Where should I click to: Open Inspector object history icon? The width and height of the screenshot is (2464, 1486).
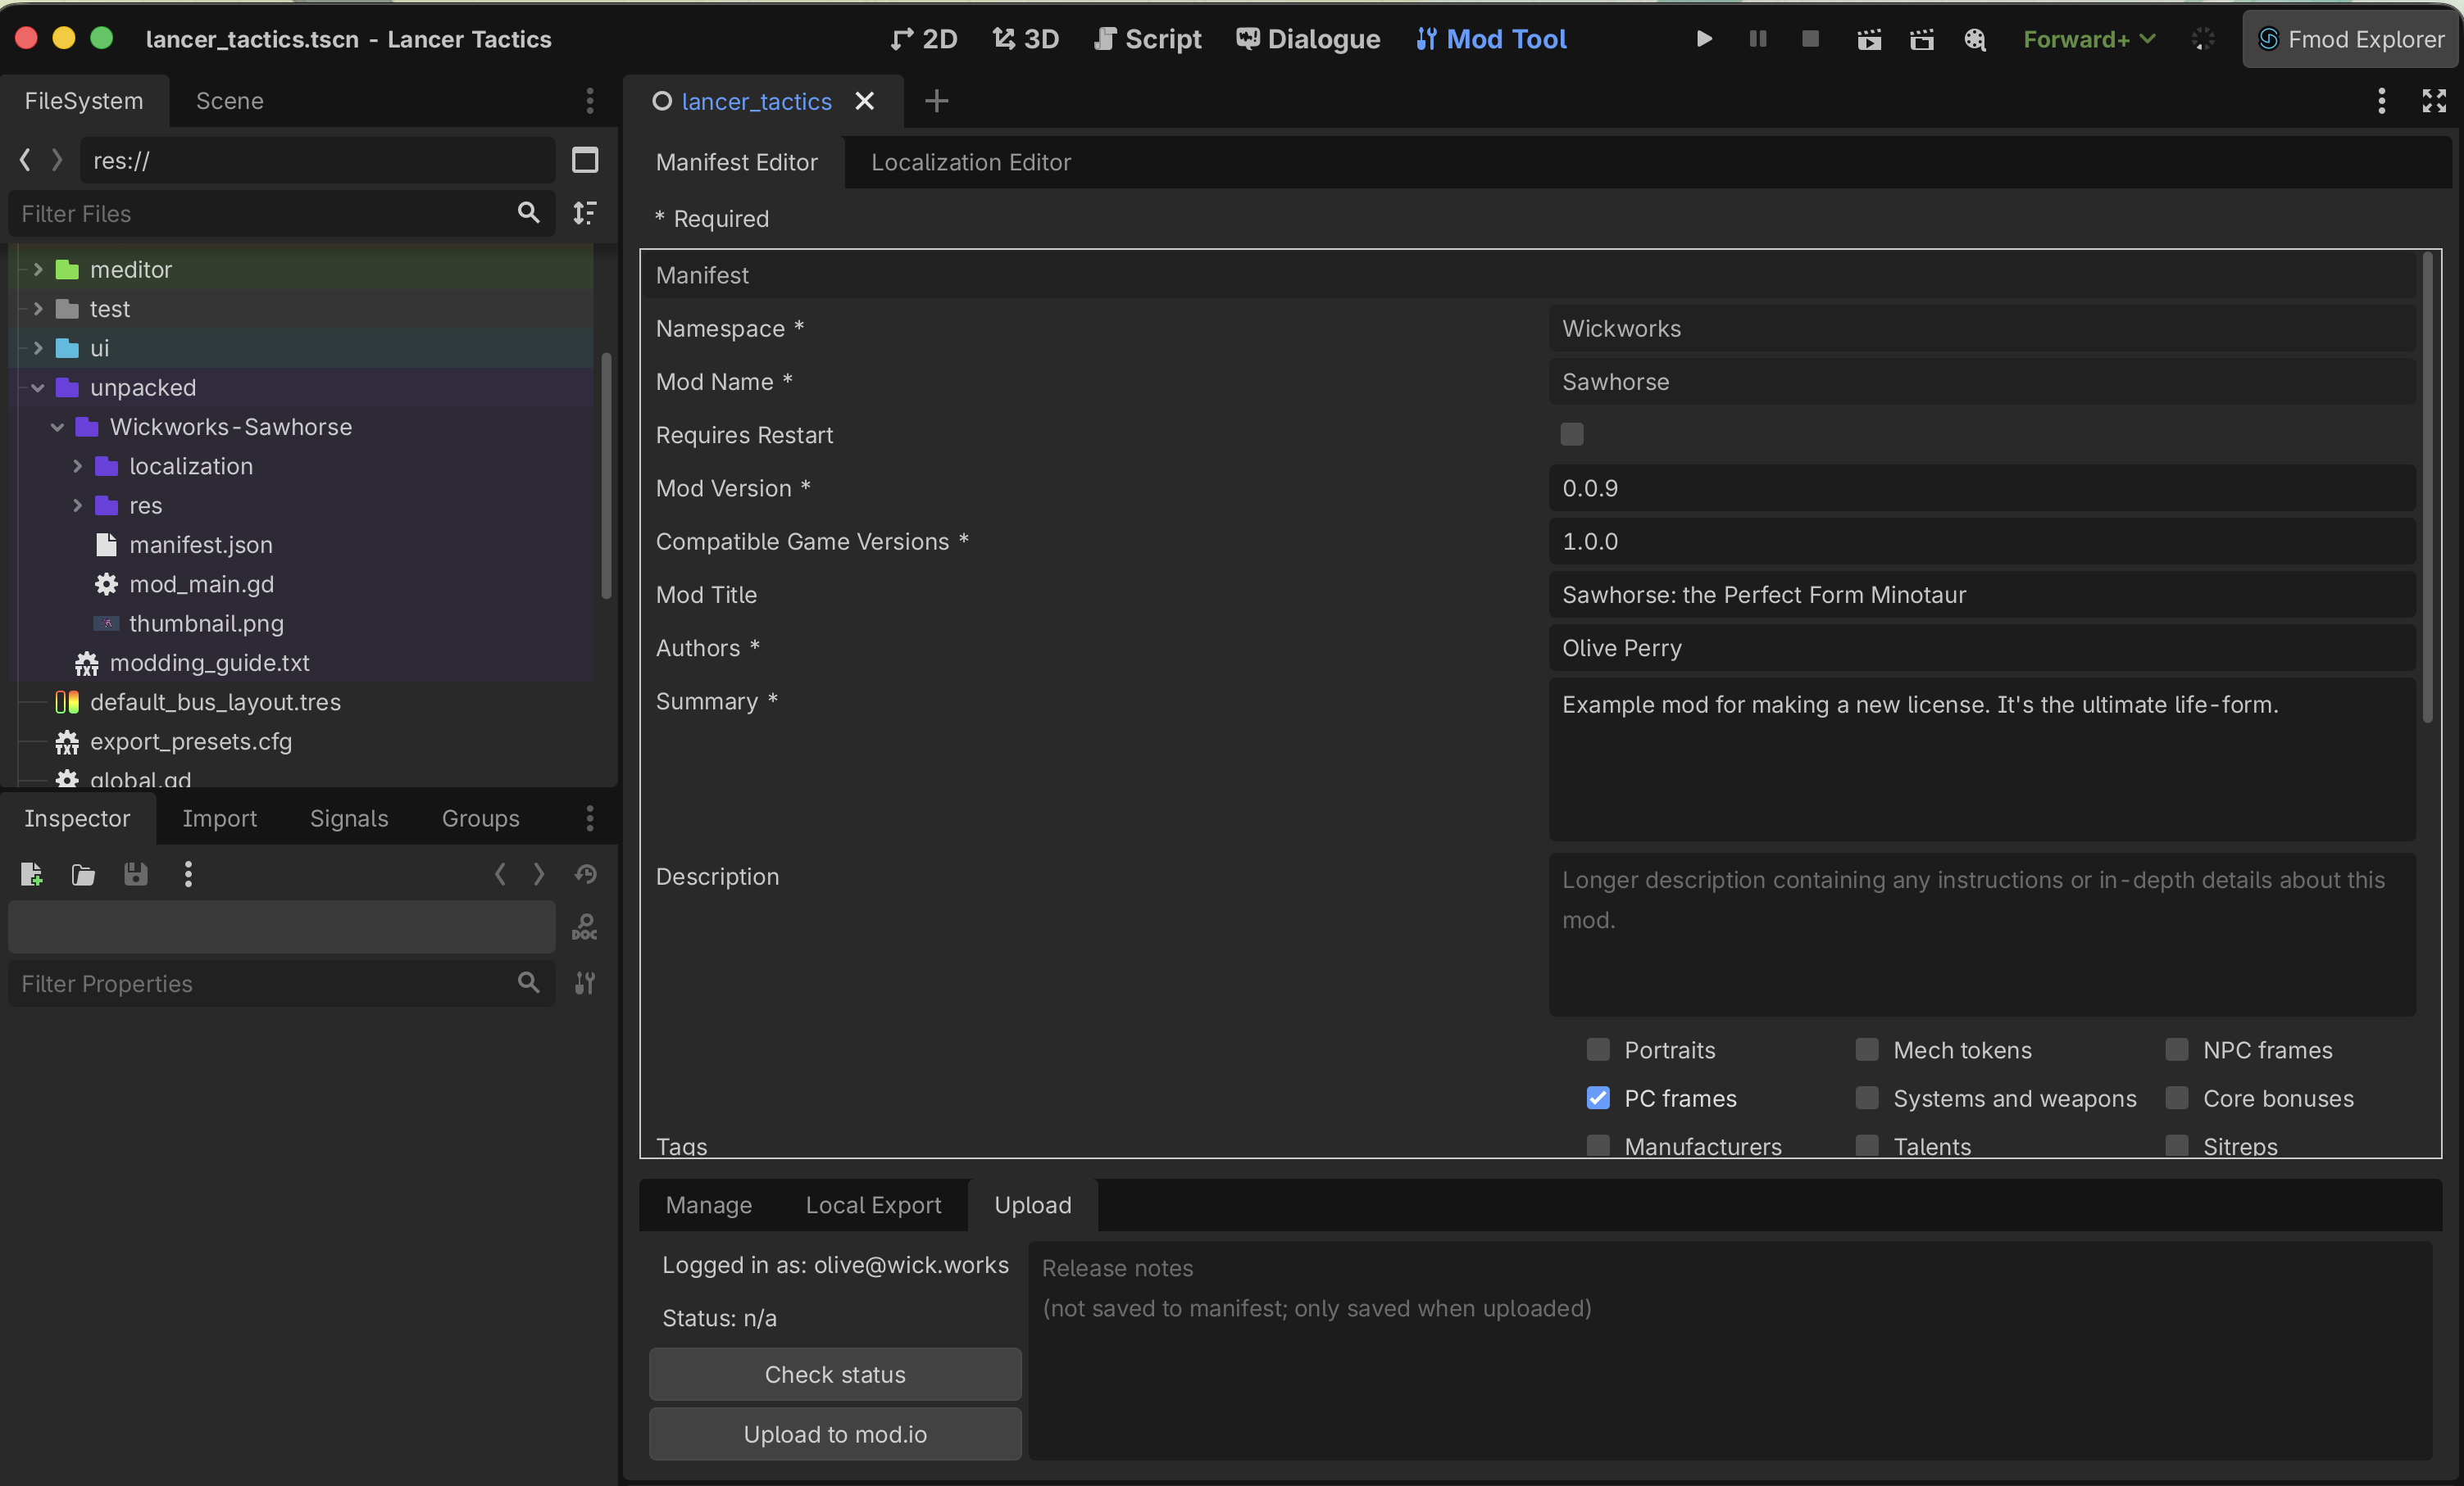[585, 874]
